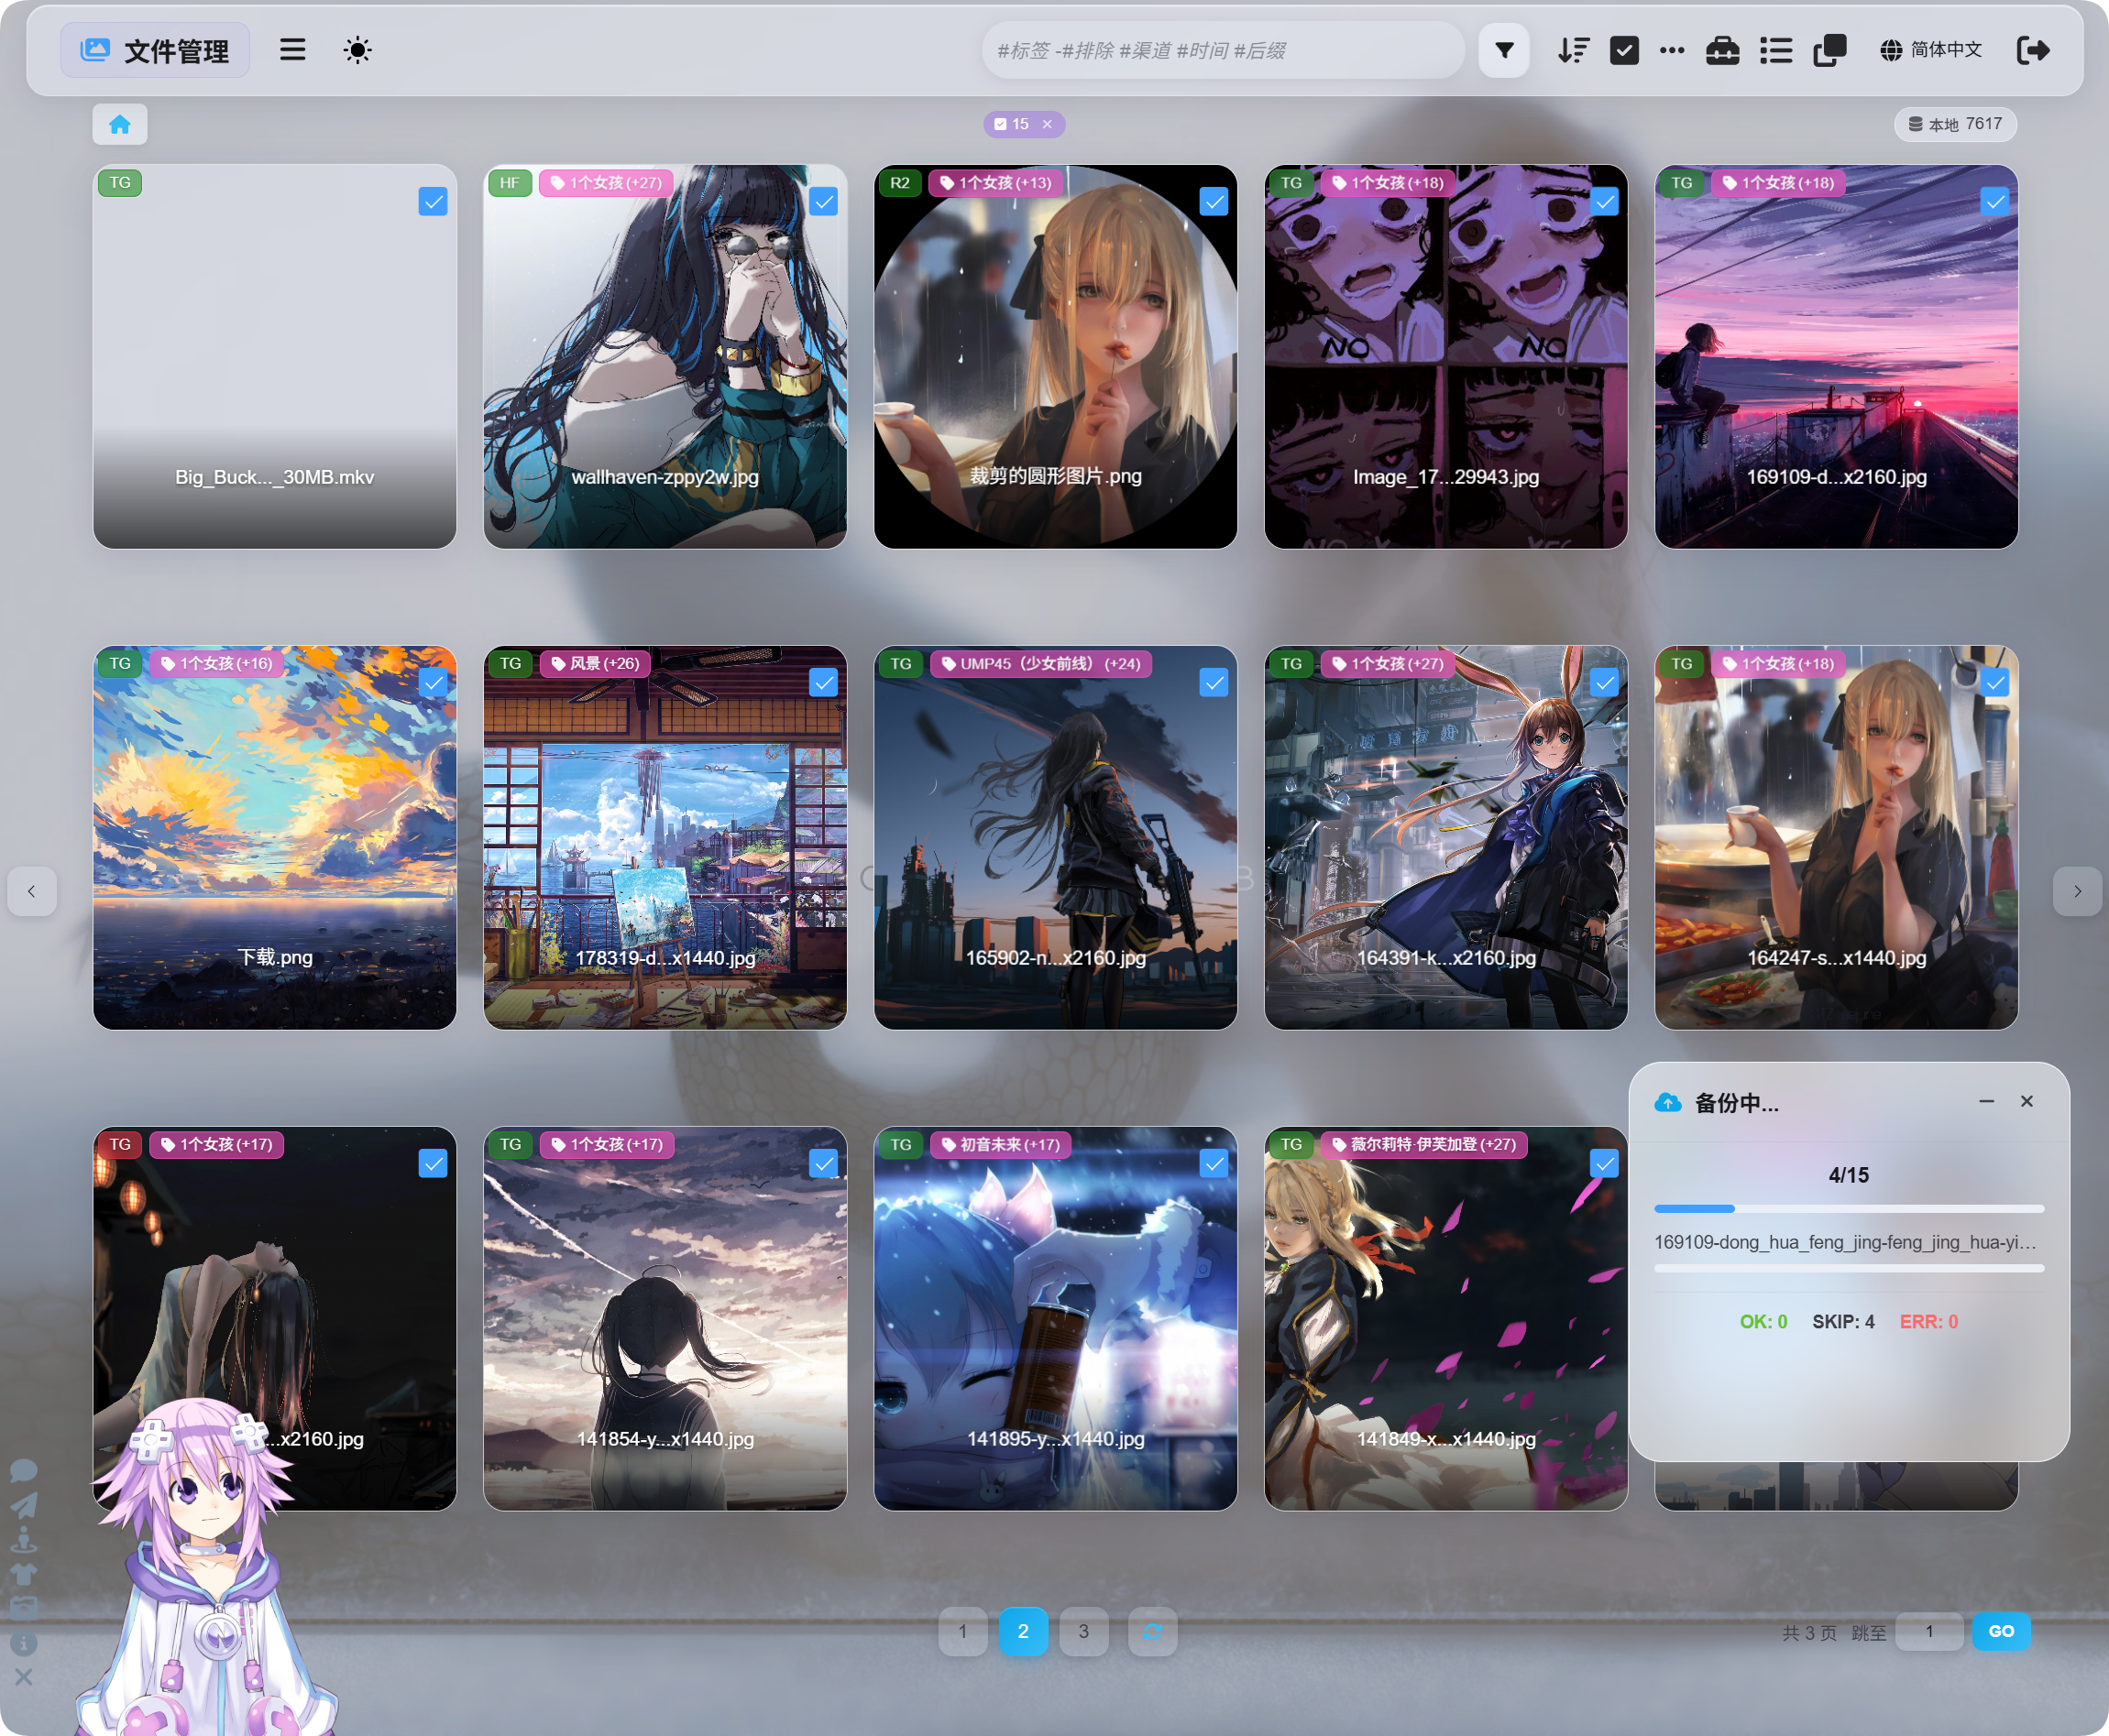Click the cloud upload icon in backup dialog
This screenshot has width=2109, height=1736.
[x=1668, y=1102]
